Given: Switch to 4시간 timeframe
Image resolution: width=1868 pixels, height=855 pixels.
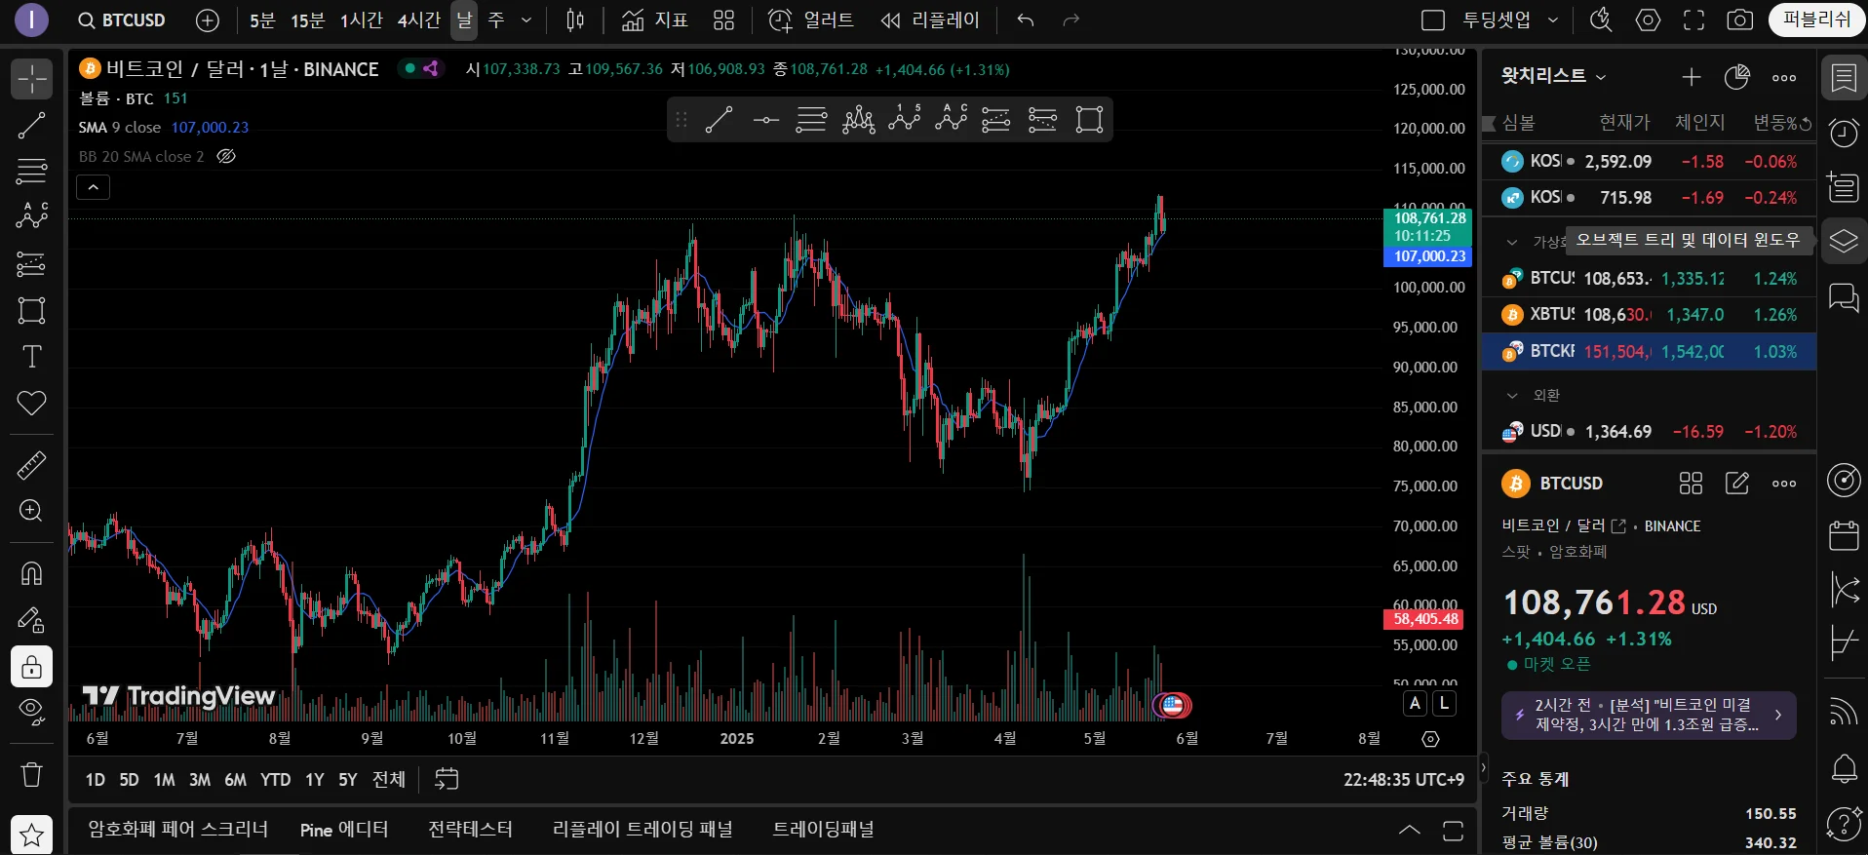Looking at the screenshot, I should [419, 20].
